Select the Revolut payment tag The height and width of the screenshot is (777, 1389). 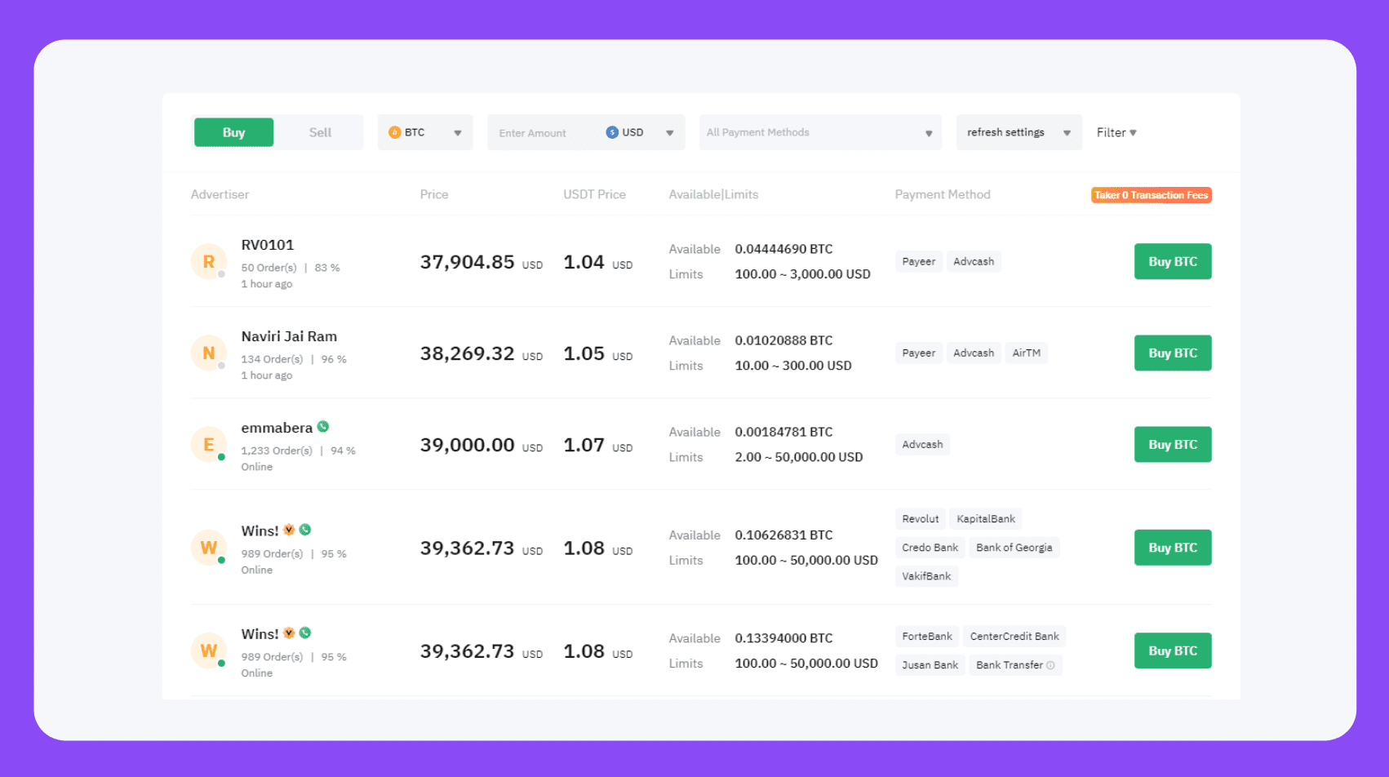(921, 518)
